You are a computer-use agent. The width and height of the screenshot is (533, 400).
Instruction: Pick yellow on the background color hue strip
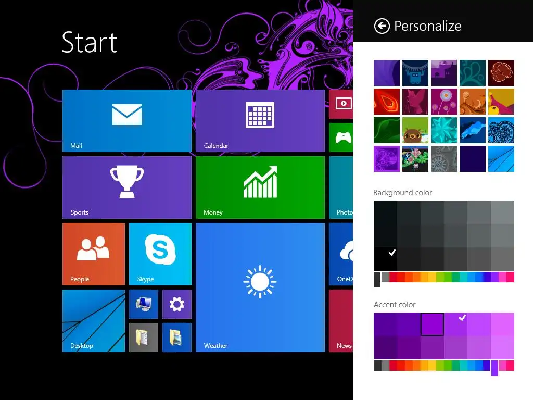click(432, 277)
